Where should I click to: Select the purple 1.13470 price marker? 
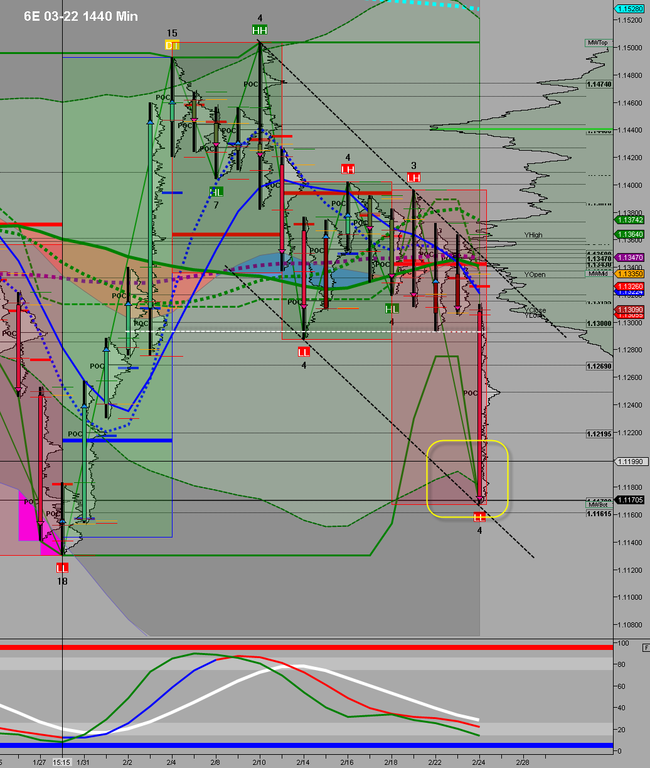click(629, 257)
